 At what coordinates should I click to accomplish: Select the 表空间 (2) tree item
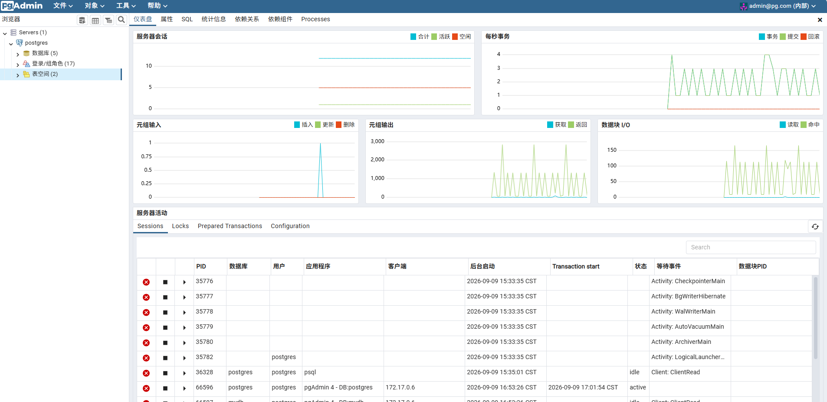click(45, 74)
